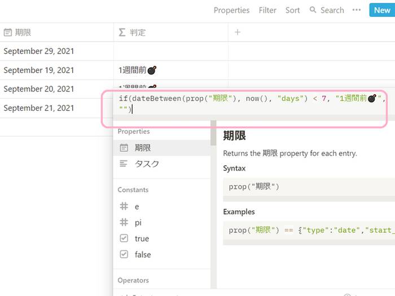This screenshot has height=296, width=395.
Task: Click the Search magnifier icon
Action: tap(313, 10)
